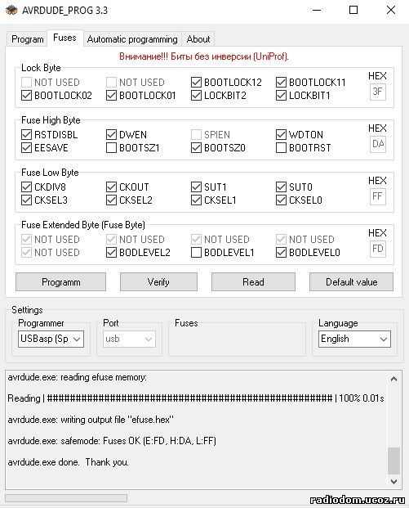Check the BODLEVEL1 box
The height and width of the screenshot is (508, 409).
click(196, 253)
